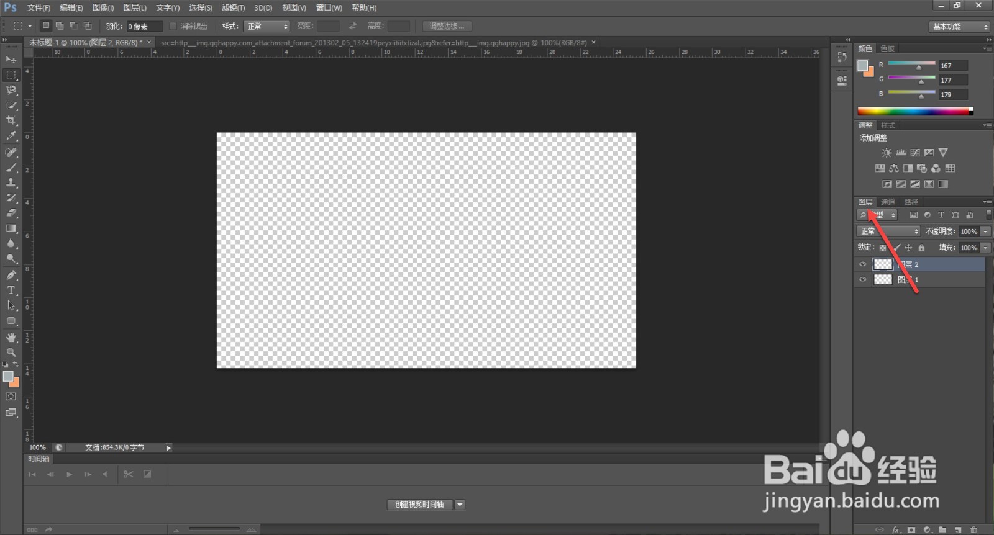Image resolution: width=994 pixels, height=535 pixels.
Task: Open the layer blend mode 正常 dropdown
Action: 888,231
